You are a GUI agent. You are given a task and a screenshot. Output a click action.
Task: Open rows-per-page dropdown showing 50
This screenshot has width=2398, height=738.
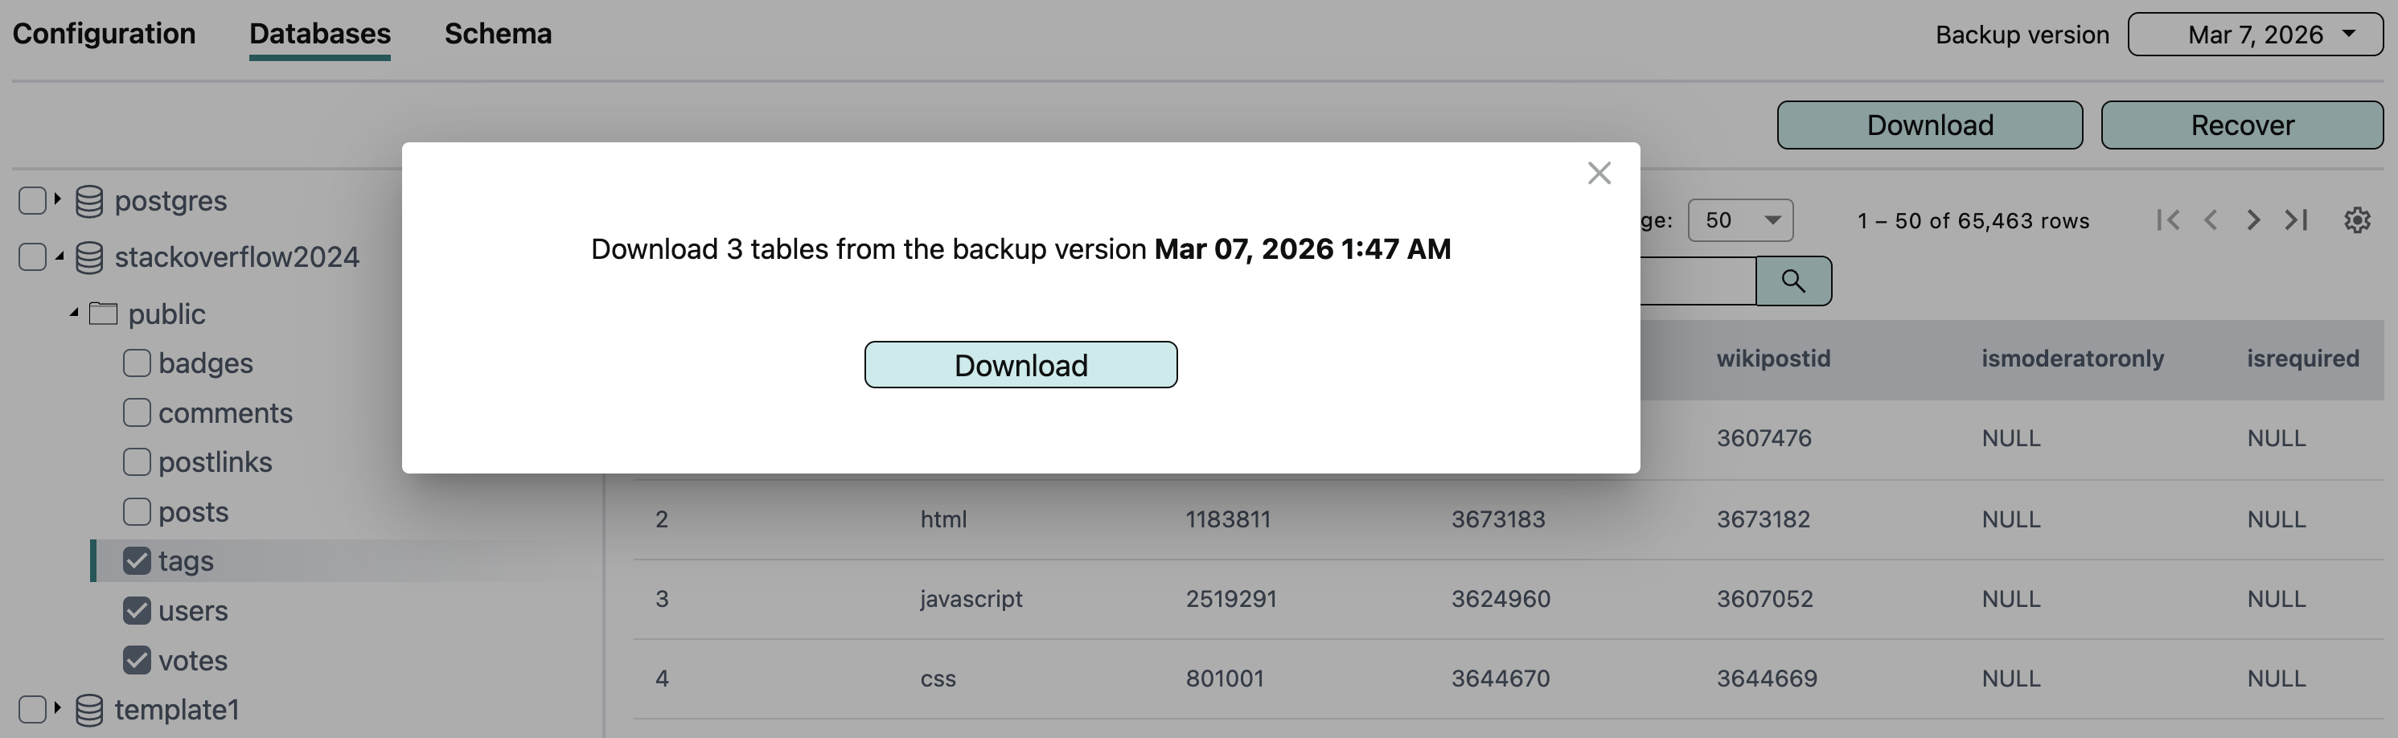pyautogui.click(x=1739, y=220)
